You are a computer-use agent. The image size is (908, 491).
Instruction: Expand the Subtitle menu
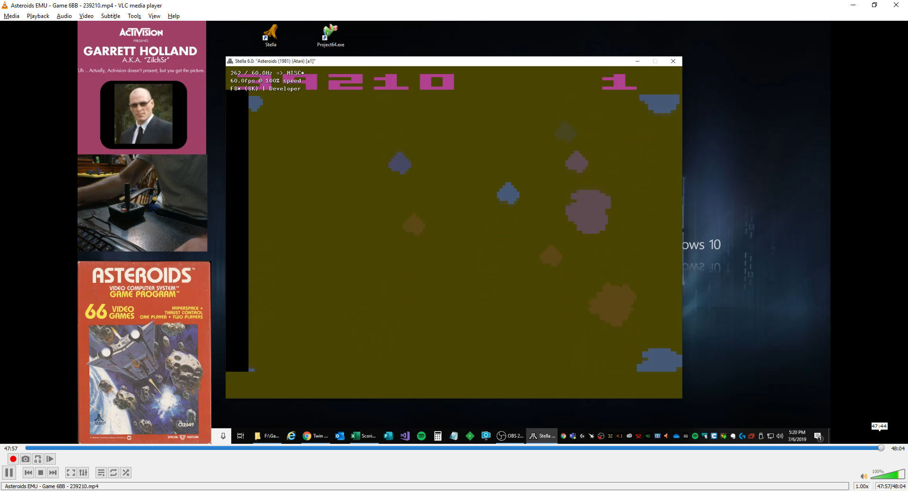coord(110,16)
